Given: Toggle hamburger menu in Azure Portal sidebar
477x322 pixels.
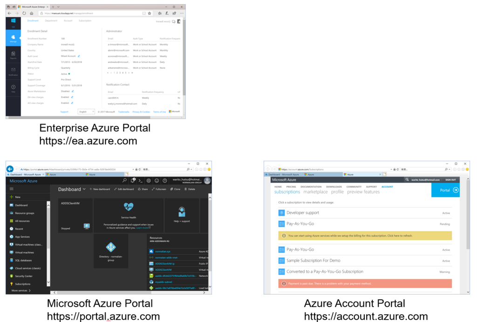Looking at the screenshot, I should click(x=12, y=189).
